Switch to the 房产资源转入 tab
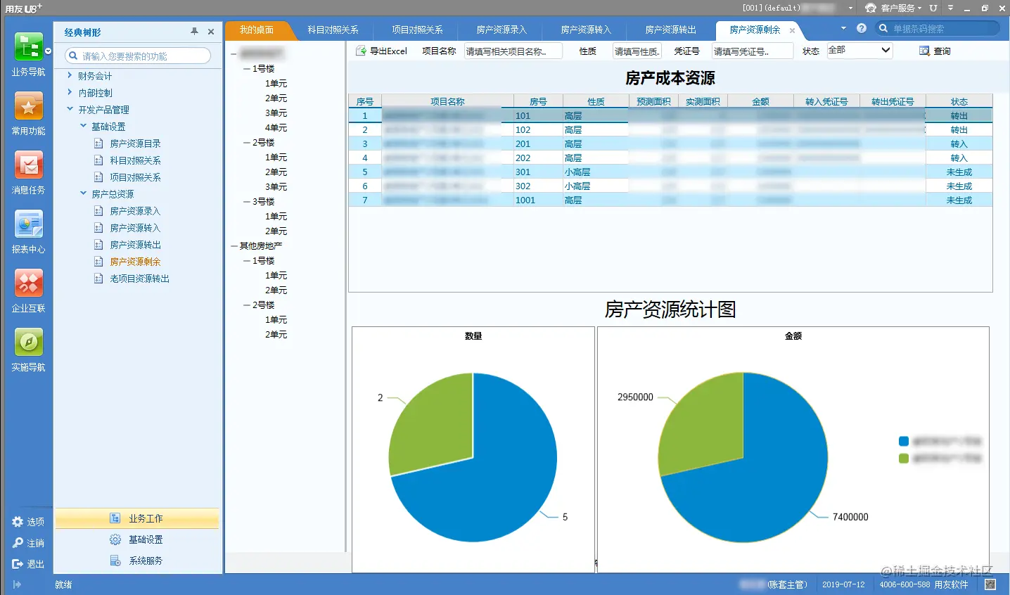Viewport: 1010px width, 595px height. 586,30
